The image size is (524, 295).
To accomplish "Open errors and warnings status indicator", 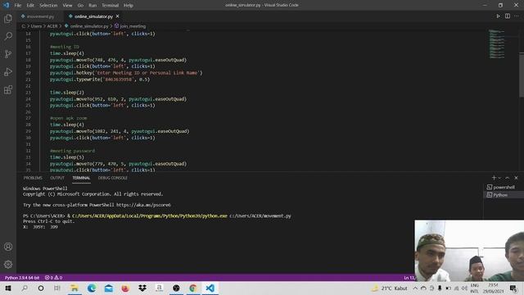I will [x=53, y=278].
